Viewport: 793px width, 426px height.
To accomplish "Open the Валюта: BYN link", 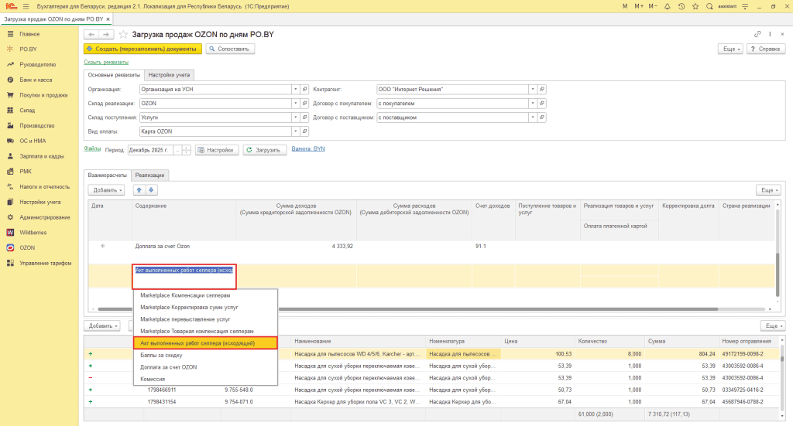I will (308, 149).
